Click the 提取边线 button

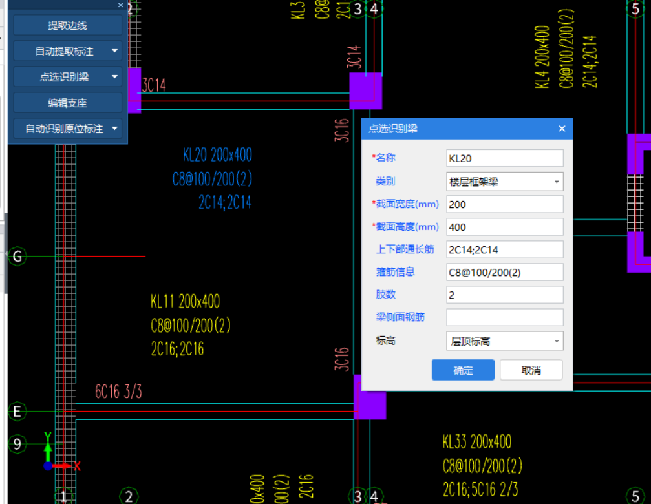(x=68, y=25)
